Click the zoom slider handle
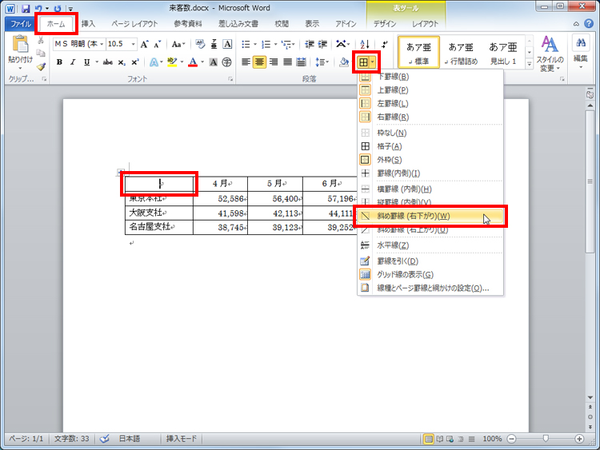 click(546, 439)
